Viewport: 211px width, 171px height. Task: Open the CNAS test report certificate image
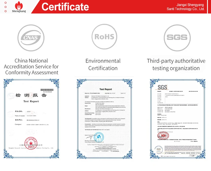[x=31, y=118]
